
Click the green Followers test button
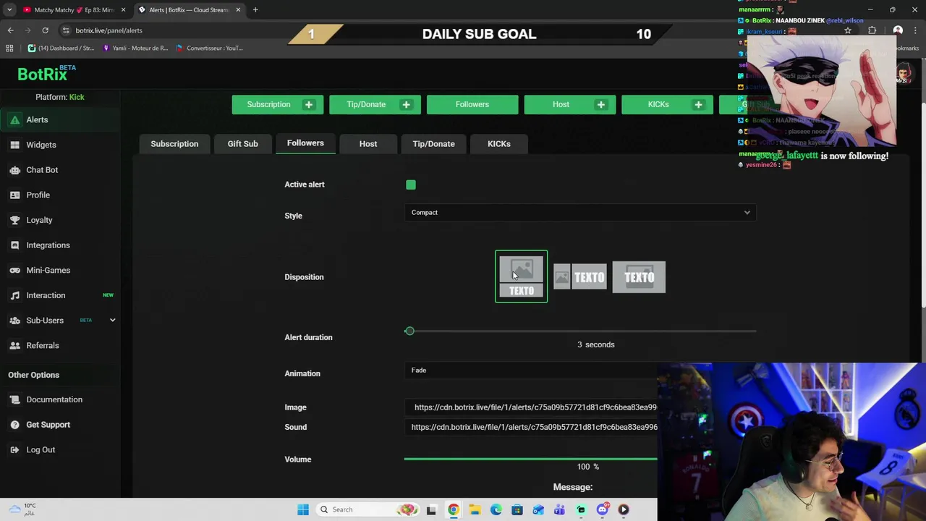click(472, 104)
